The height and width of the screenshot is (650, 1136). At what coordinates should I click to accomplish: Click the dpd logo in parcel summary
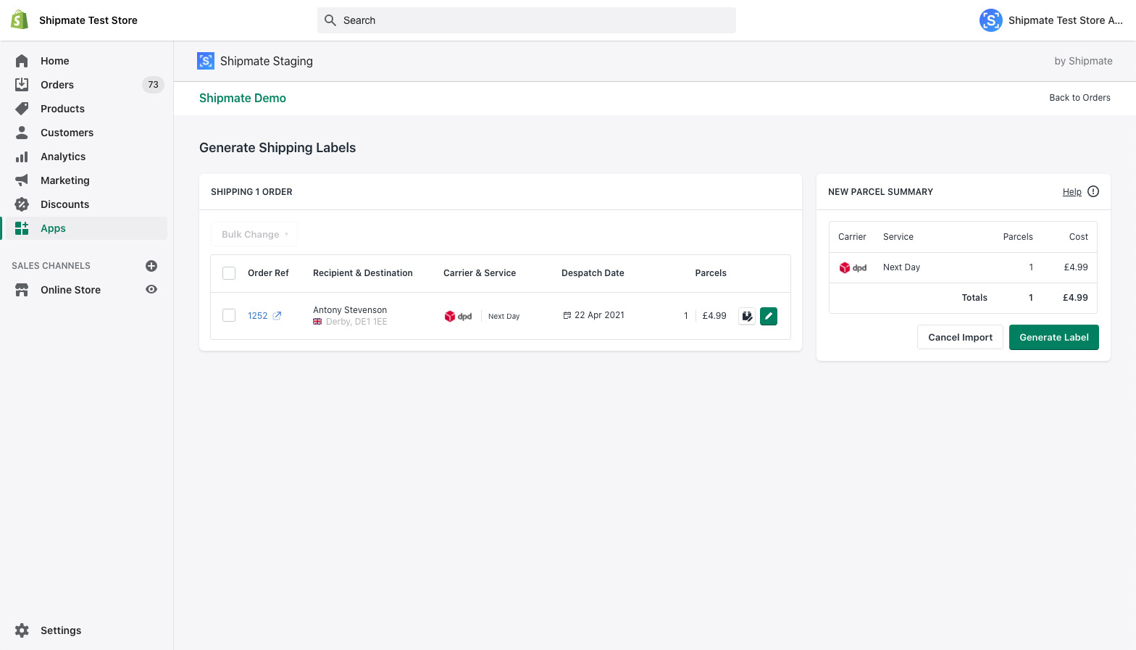click(x=853, y=267)
